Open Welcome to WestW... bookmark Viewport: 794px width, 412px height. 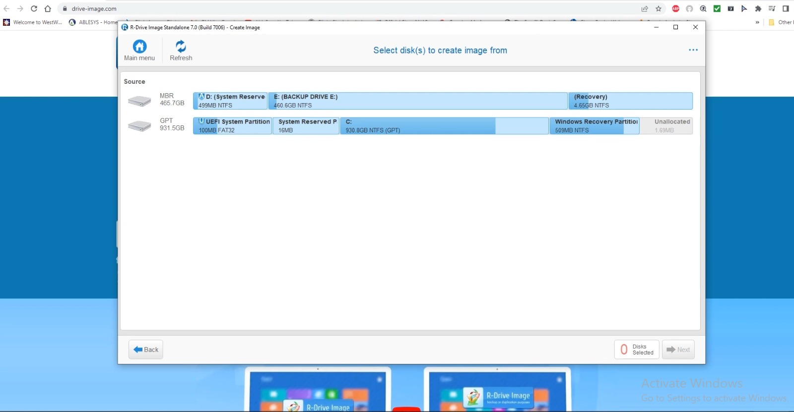pyautogui.click(x=33, y=22)
